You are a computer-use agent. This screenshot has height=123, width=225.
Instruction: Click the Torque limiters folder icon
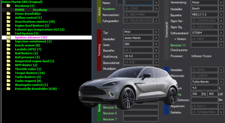coord(8,73)
